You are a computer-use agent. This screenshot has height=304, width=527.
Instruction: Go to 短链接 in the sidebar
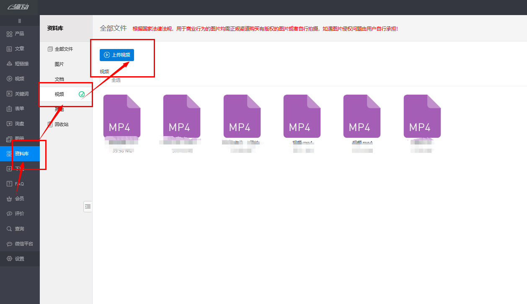pyautogui.click(x=21, y=64)
